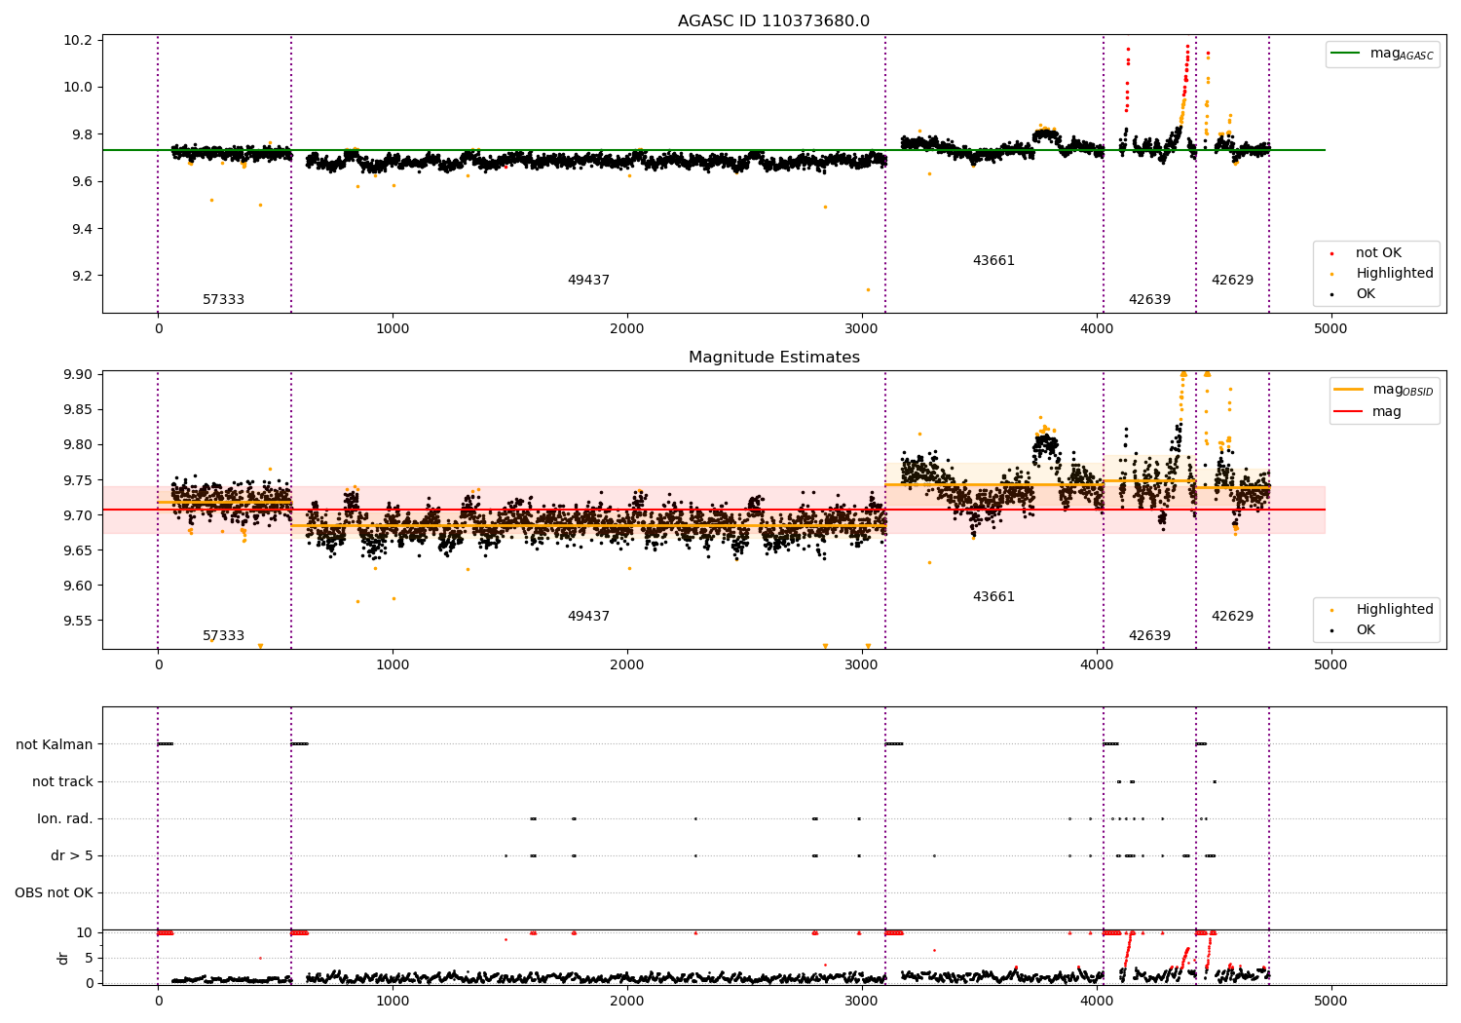This screenshot has width=1461, height=1023.
Task: Click the 'Ion. rad.' axis label
Action: pyautogui.click(x=65, y=818)
